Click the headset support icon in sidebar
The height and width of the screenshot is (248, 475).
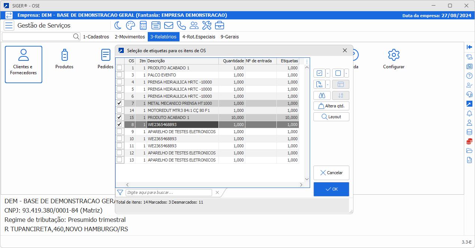[469, 95]
